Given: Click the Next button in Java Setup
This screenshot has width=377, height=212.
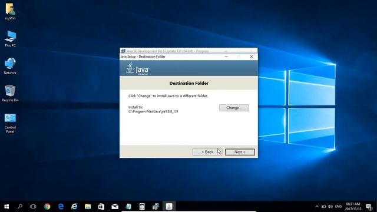Looking at the screenshot, I should [240, 152].
